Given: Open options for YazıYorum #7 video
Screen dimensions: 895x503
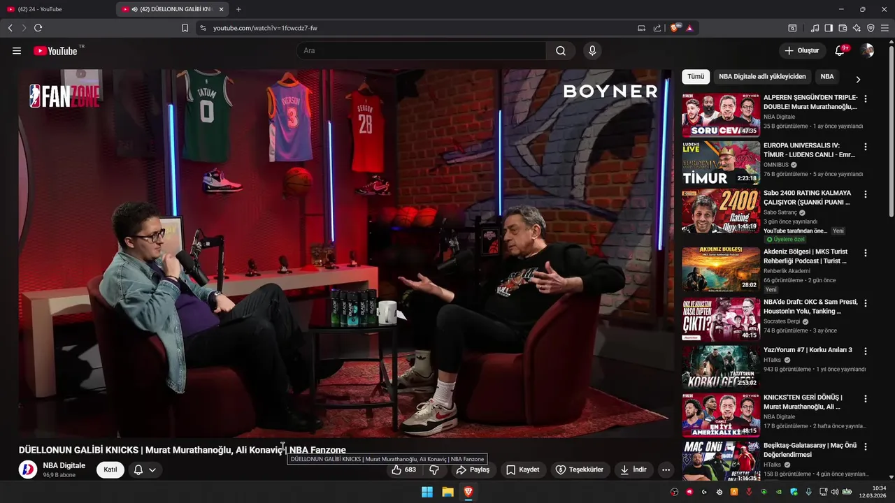Looking at the screenshot, I should [x=866, y=351].
